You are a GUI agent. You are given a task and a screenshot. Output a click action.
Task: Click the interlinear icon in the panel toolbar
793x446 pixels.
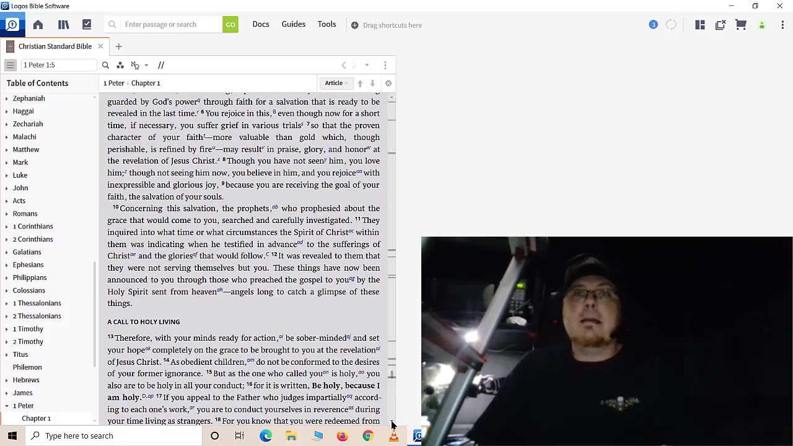click(135, 65)
